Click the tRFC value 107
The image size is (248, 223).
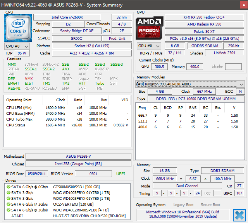[x=239, y=193]
